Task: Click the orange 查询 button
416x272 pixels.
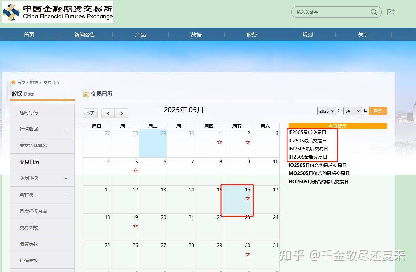Action: (x=378, y=111)
